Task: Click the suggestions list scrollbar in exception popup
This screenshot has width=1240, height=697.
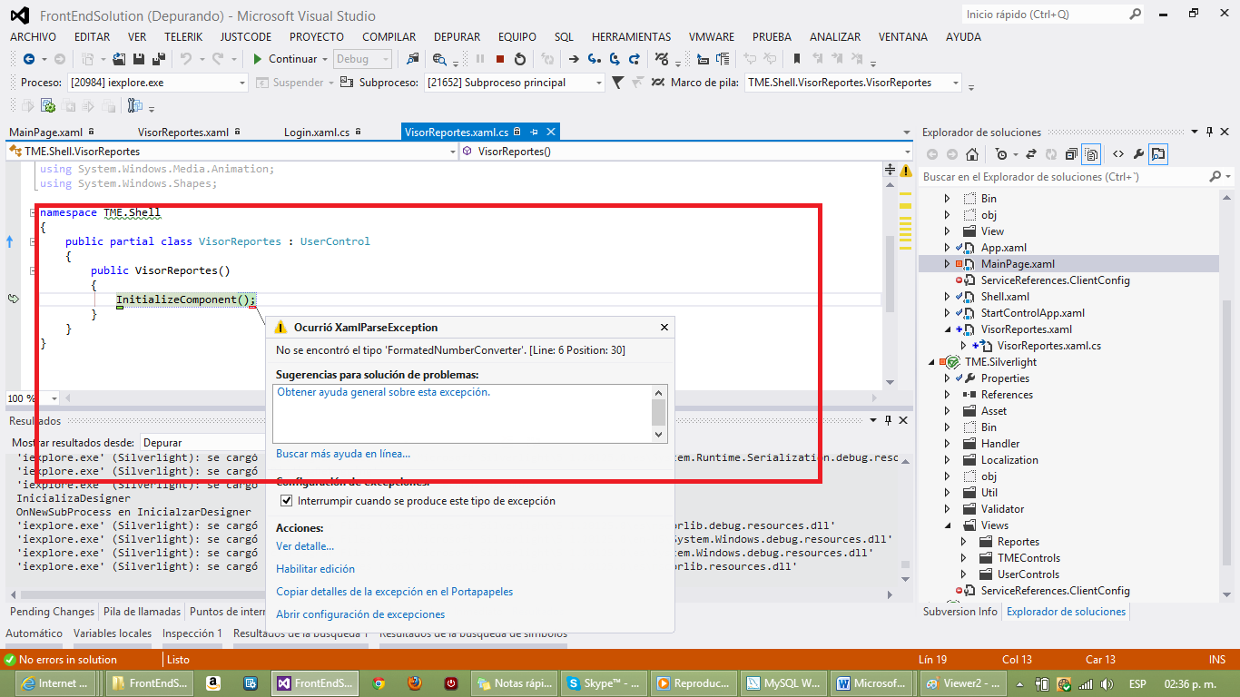Action: 659,414
